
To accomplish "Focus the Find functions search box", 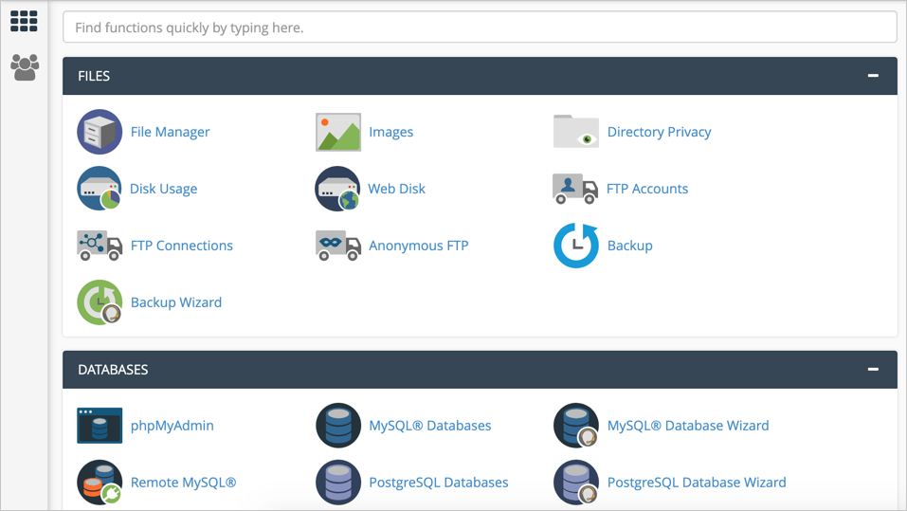I will click(480, 27).
